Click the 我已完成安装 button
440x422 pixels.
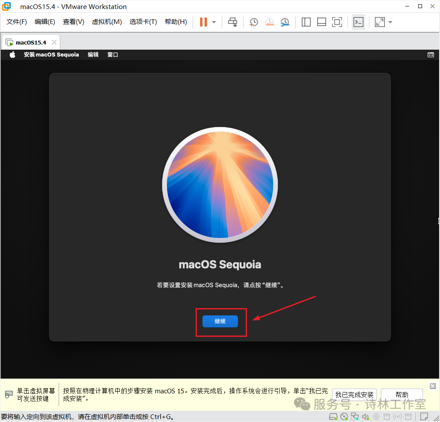pyautogui.click(x=354, y=395)
